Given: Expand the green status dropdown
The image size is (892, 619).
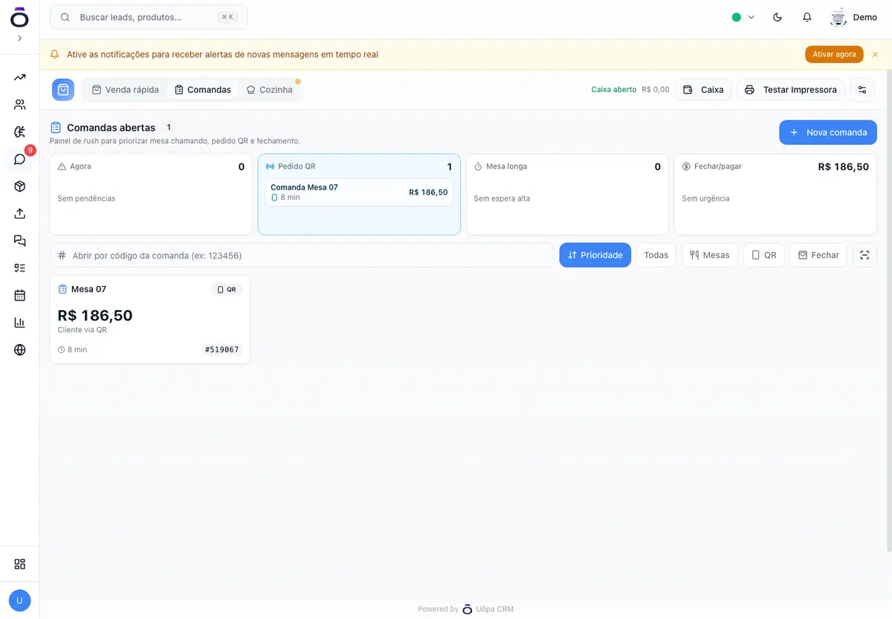Looking at the screenshot, I should (x=743, y=17).
